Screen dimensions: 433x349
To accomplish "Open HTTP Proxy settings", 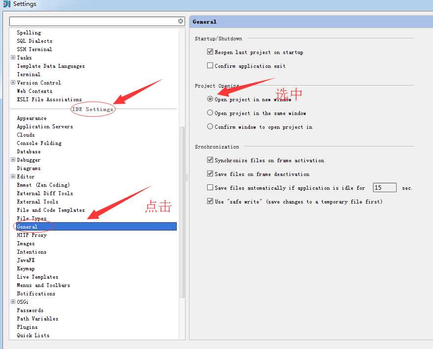I will click(32, 235).
